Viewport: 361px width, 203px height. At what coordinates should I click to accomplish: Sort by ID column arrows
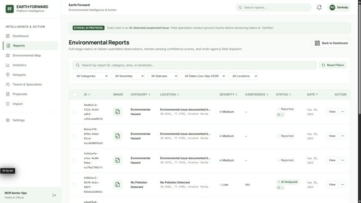pos(89,95)
